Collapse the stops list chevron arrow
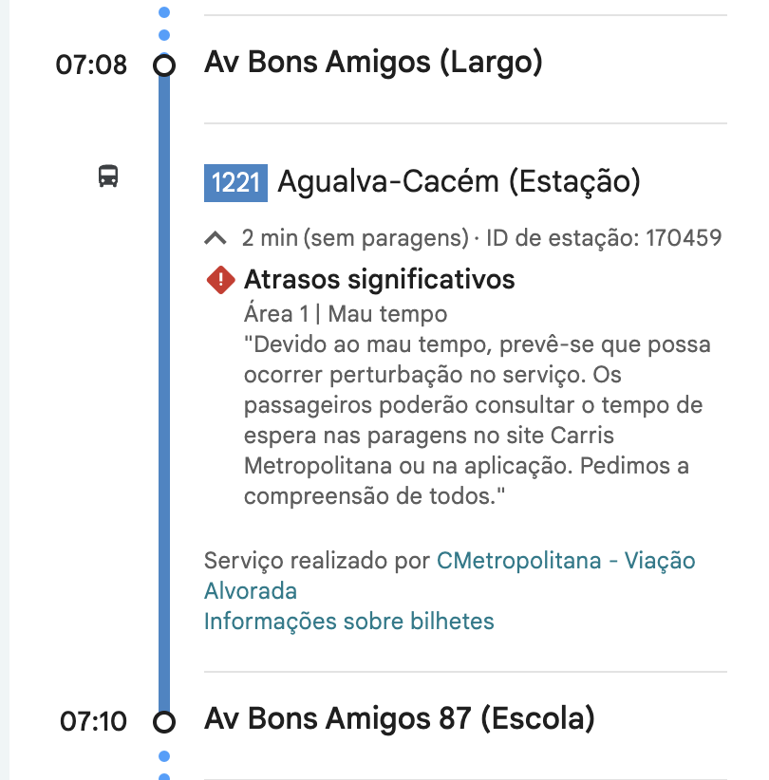This screenshot has width=769, height=780. pos(216,237)
